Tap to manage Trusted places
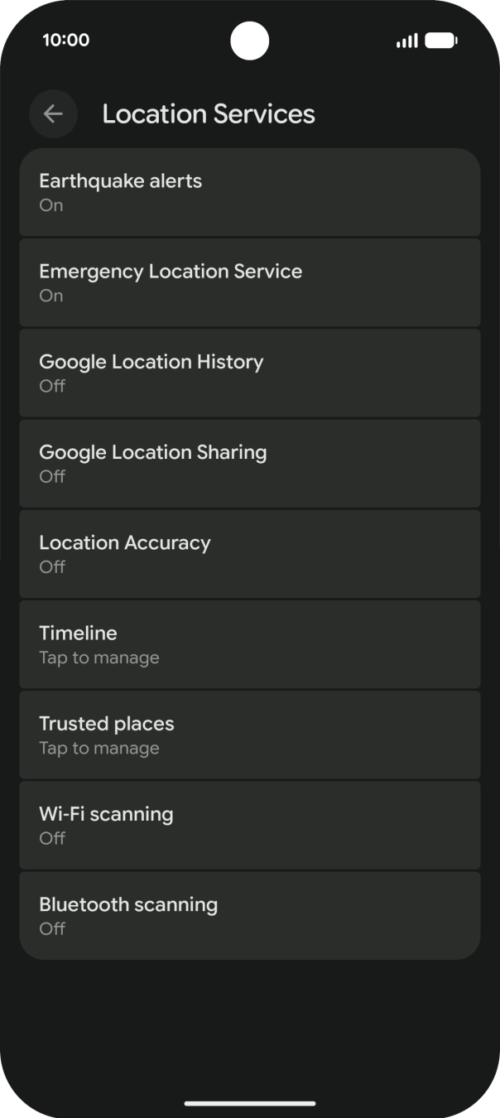The width and height of the screenshot is (500, 1118). [x=250, y=735]
